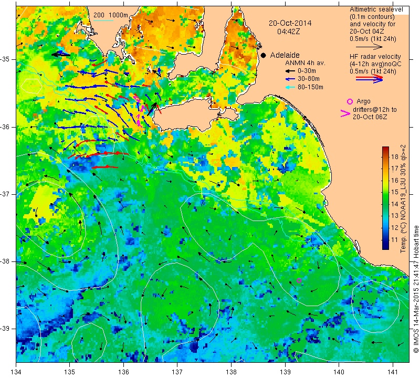Viewport: 420px width, 378px height.
Task: Click the IMOS copyright timestamp text
Action: click(x=416, y=289)
